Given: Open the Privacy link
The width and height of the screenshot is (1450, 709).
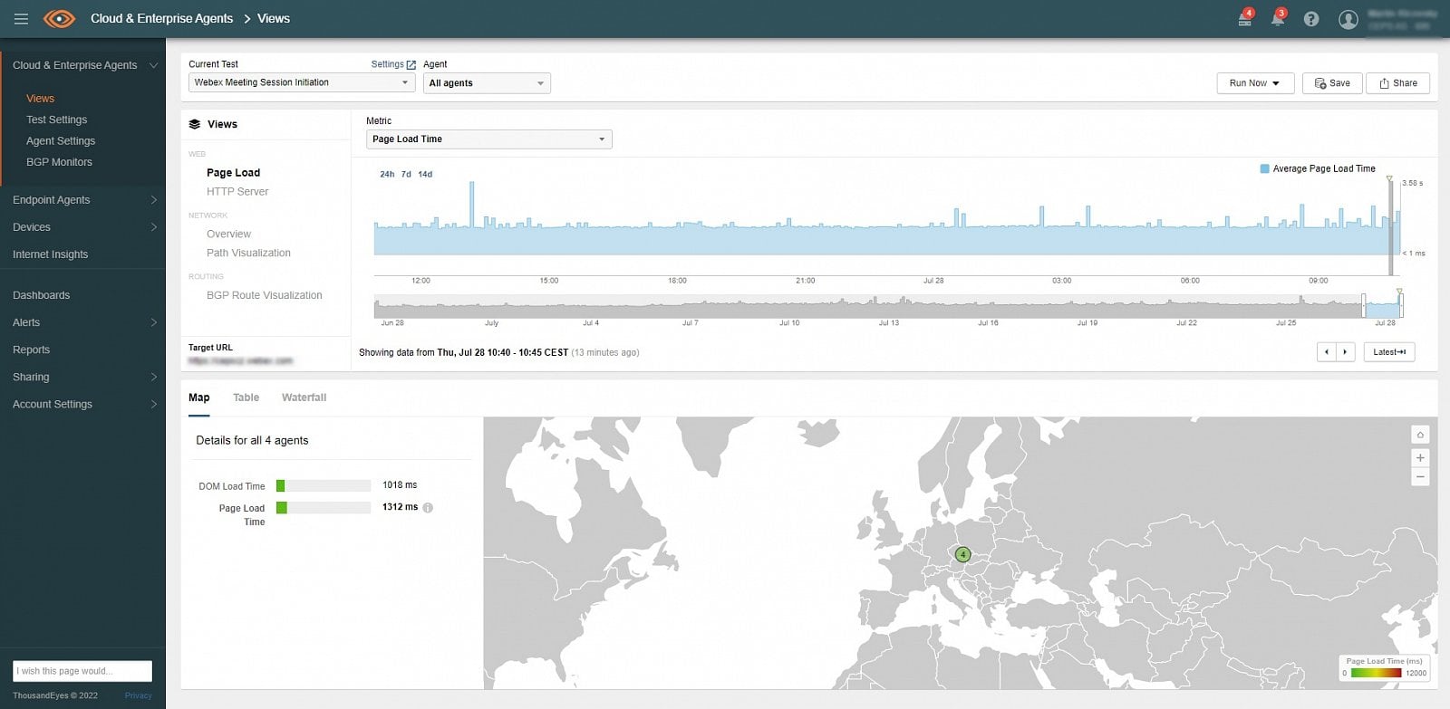Looking at the screenshot, I should [138, 695].
